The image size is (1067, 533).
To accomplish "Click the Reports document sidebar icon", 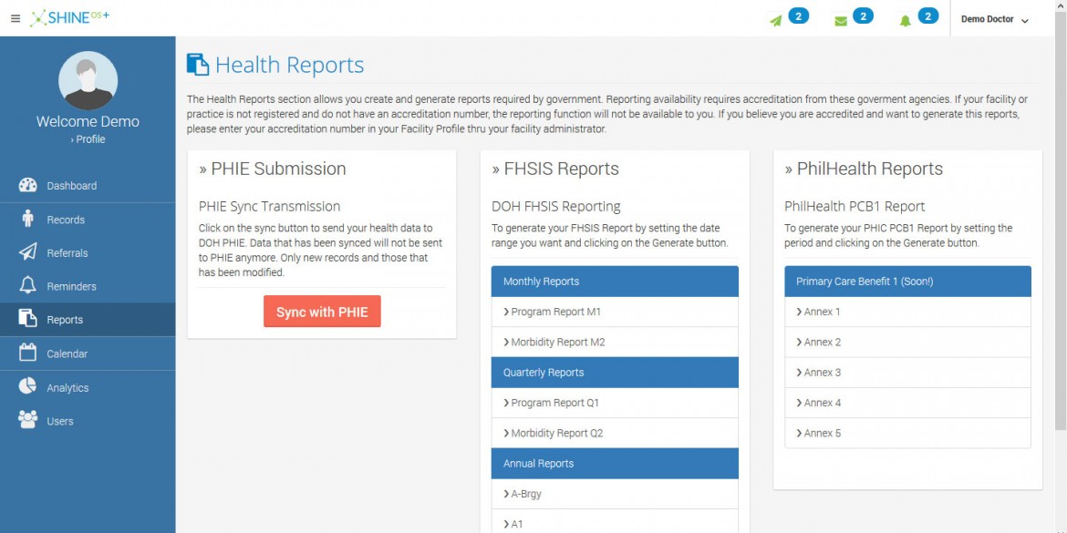I will pyautogui.click(x=28, y=319).
